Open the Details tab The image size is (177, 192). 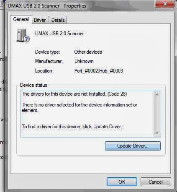(x=58, y=20)
